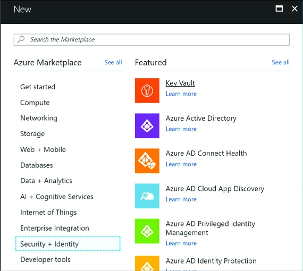Image resolution: width=303 pixels, height=271 pixels.
Task: Click Learn more under Azure Active Directory
Action: [181, 129]
